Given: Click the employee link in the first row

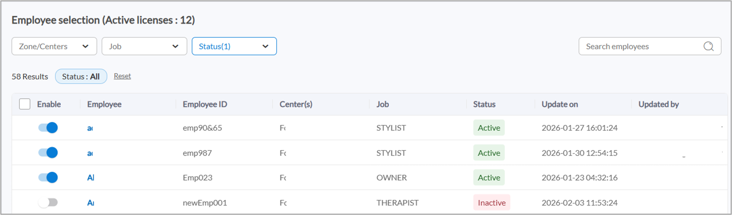Looking at the screenshot, I should pos(90,128).
